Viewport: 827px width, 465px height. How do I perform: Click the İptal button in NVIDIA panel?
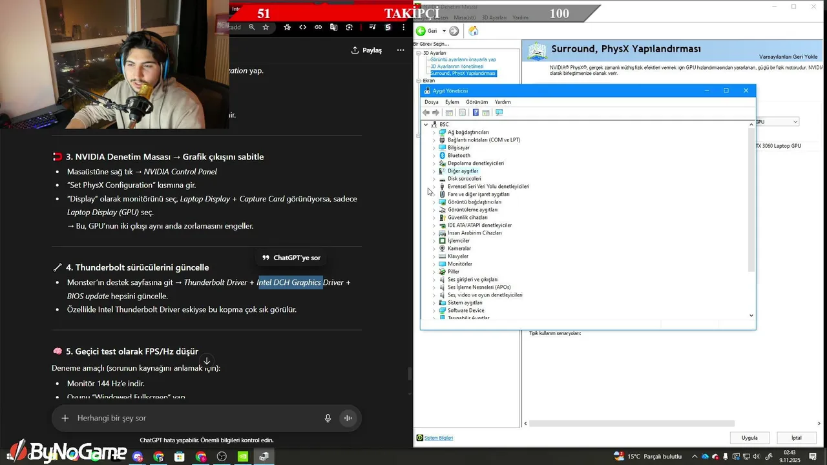pos(797,438)
